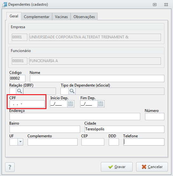Expand the UF state dropdown

20,142
